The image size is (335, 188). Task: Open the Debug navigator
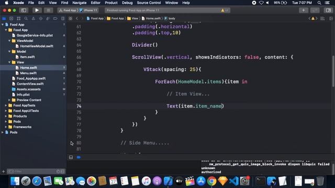tap(48, 19)
